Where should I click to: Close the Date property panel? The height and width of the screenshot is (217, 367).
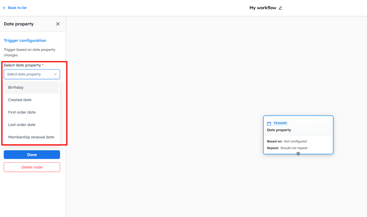[x=58, y=24]
